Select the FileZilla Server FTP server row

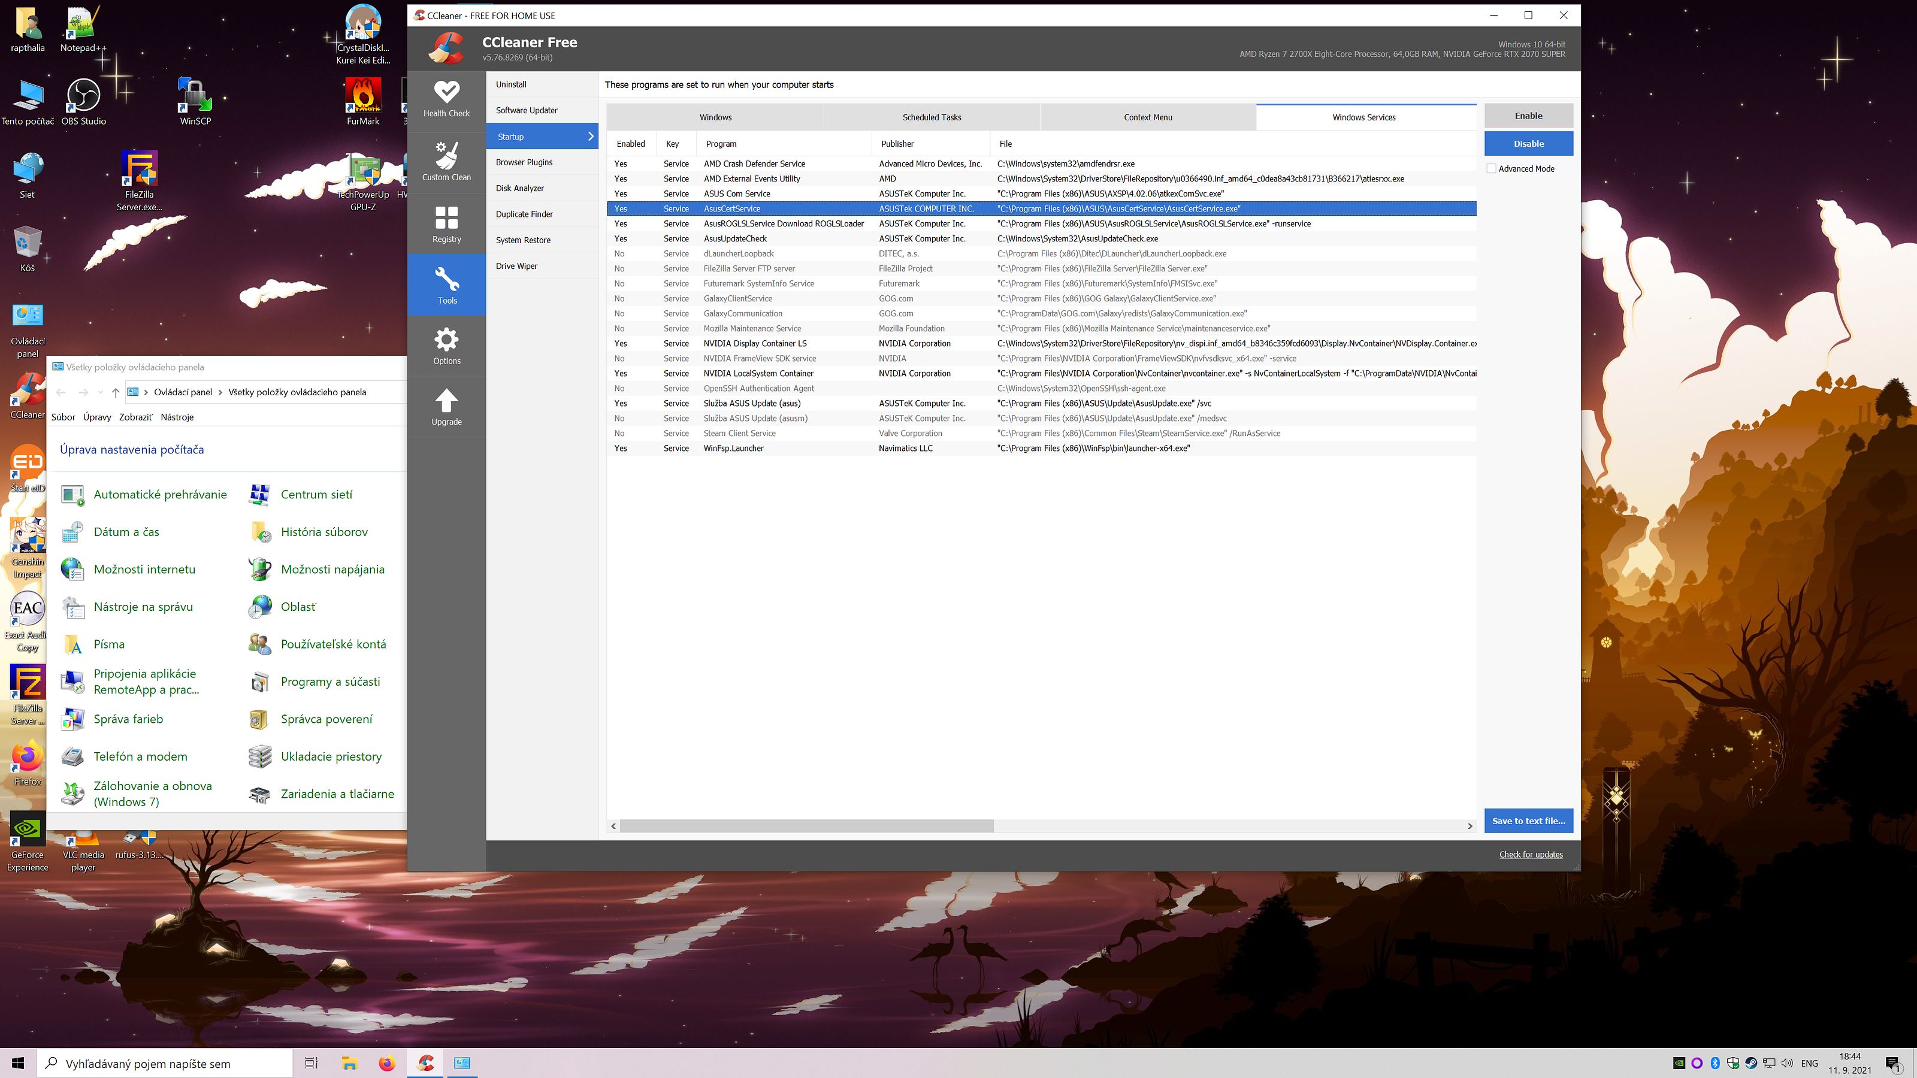(x=1041, y=268)
